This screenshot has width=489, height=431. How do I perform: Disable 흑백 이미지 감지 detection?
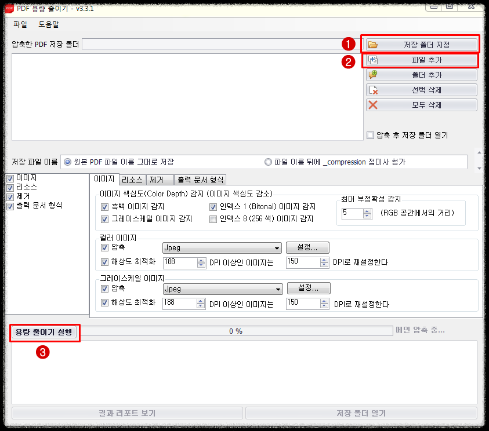[105, 207]
